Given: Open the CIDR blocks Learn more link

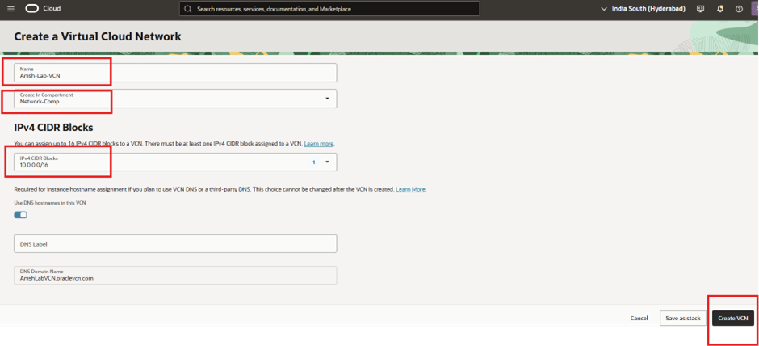Looking at the screenshot, I should point(319,143).
